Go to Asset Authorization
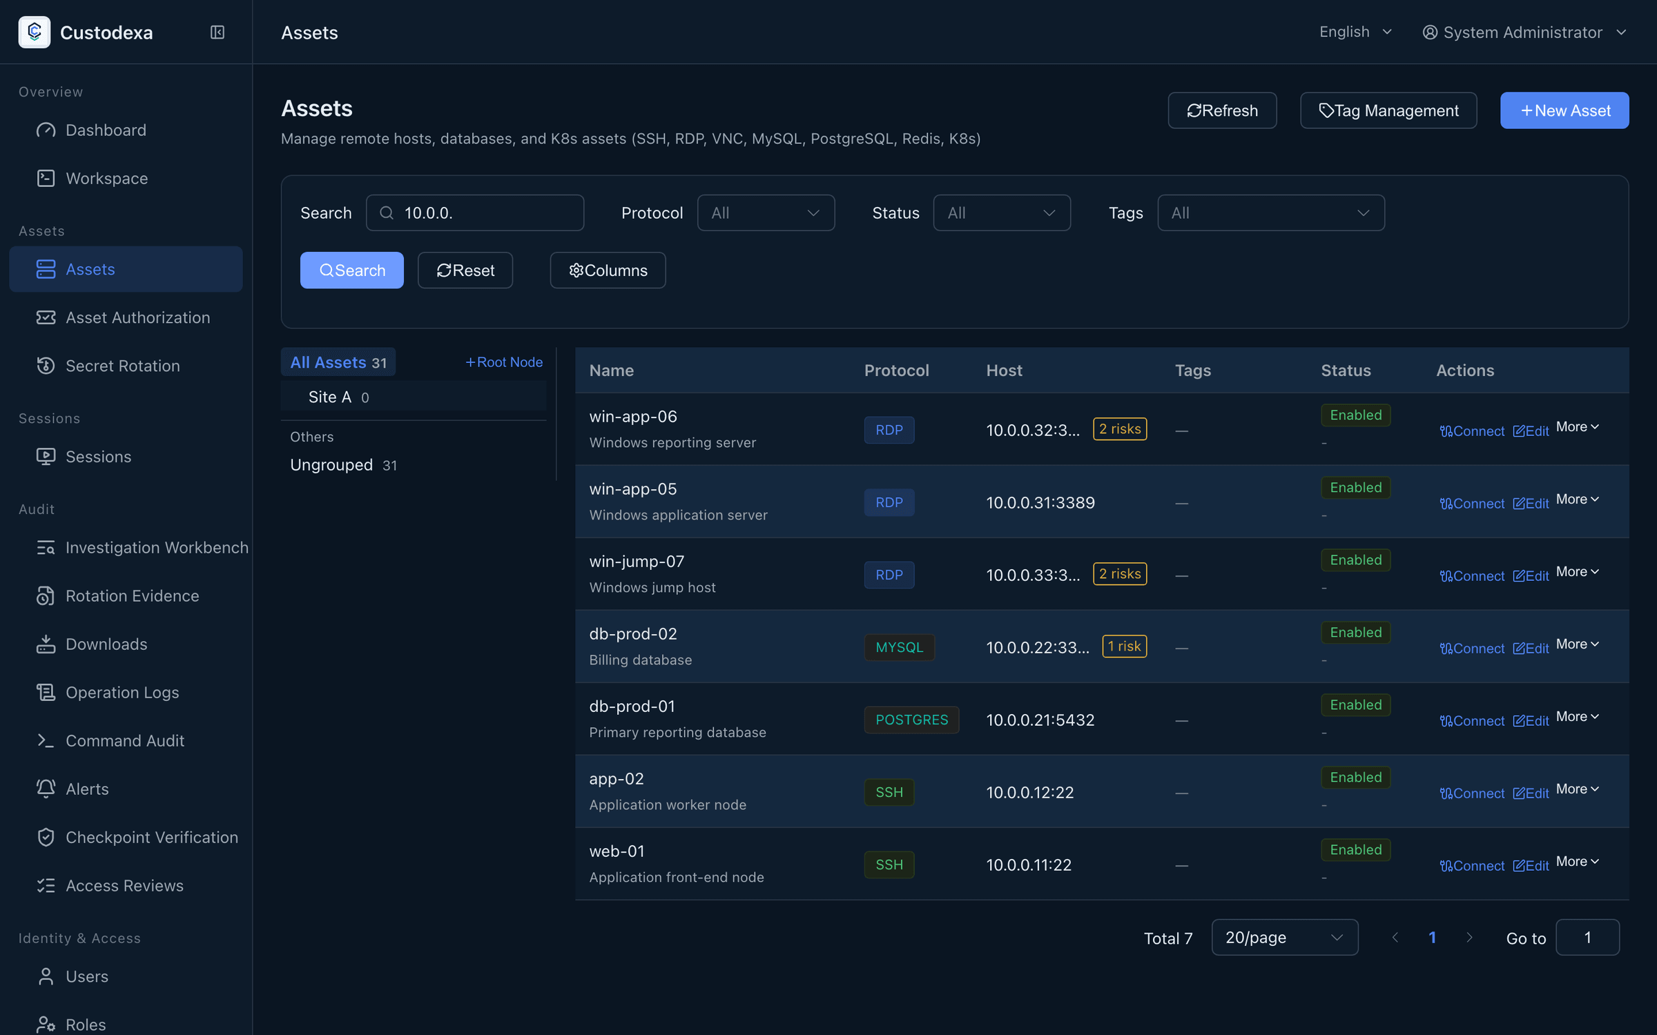The width and height of the screenshot is (1657, 1035). [126, 317]
